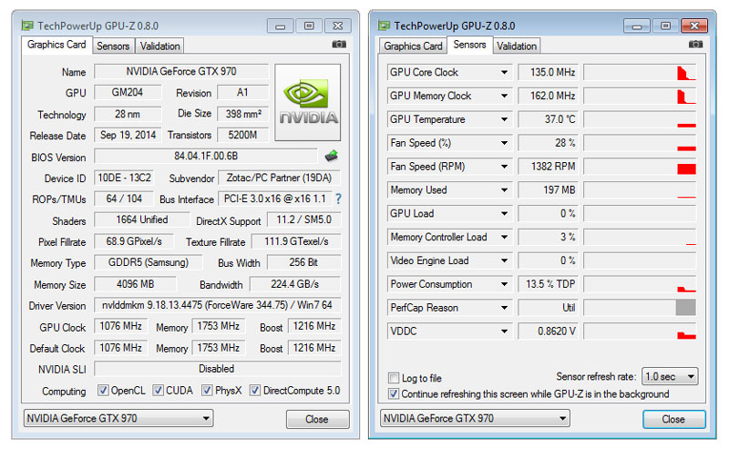Open the GPU Memory Clock sensor dropdown

(504, 96)
